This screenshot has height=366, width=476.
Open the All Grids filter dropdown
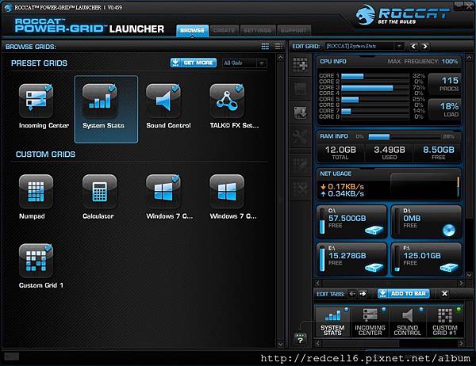(x=244, y=63)
